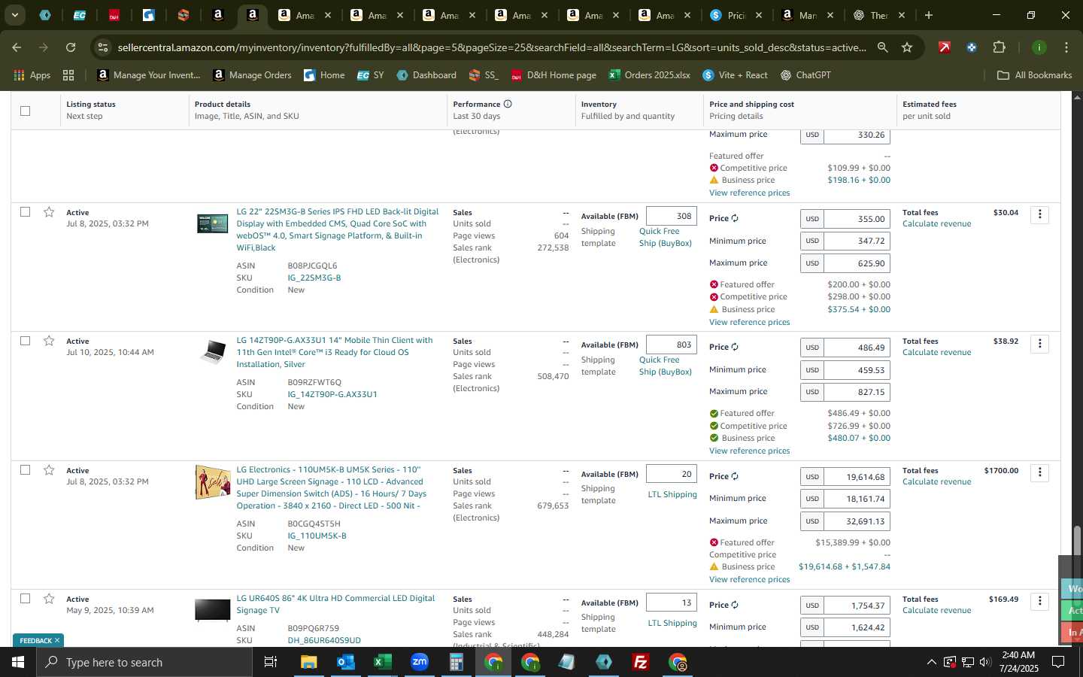Select the LG 110UM5K-B listing checkbox
Image resolution: width=1083 pixels, height=677 pixels.
click(x=25, y=470)
